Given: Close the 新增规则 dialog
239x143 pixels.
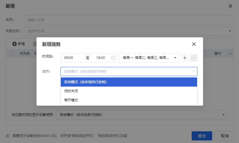Looking at the screenshot, I should pos(194,44).
